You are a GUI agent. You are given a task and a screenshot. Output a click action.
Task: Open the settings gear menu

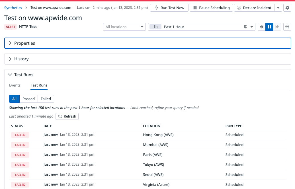point(287,8)
